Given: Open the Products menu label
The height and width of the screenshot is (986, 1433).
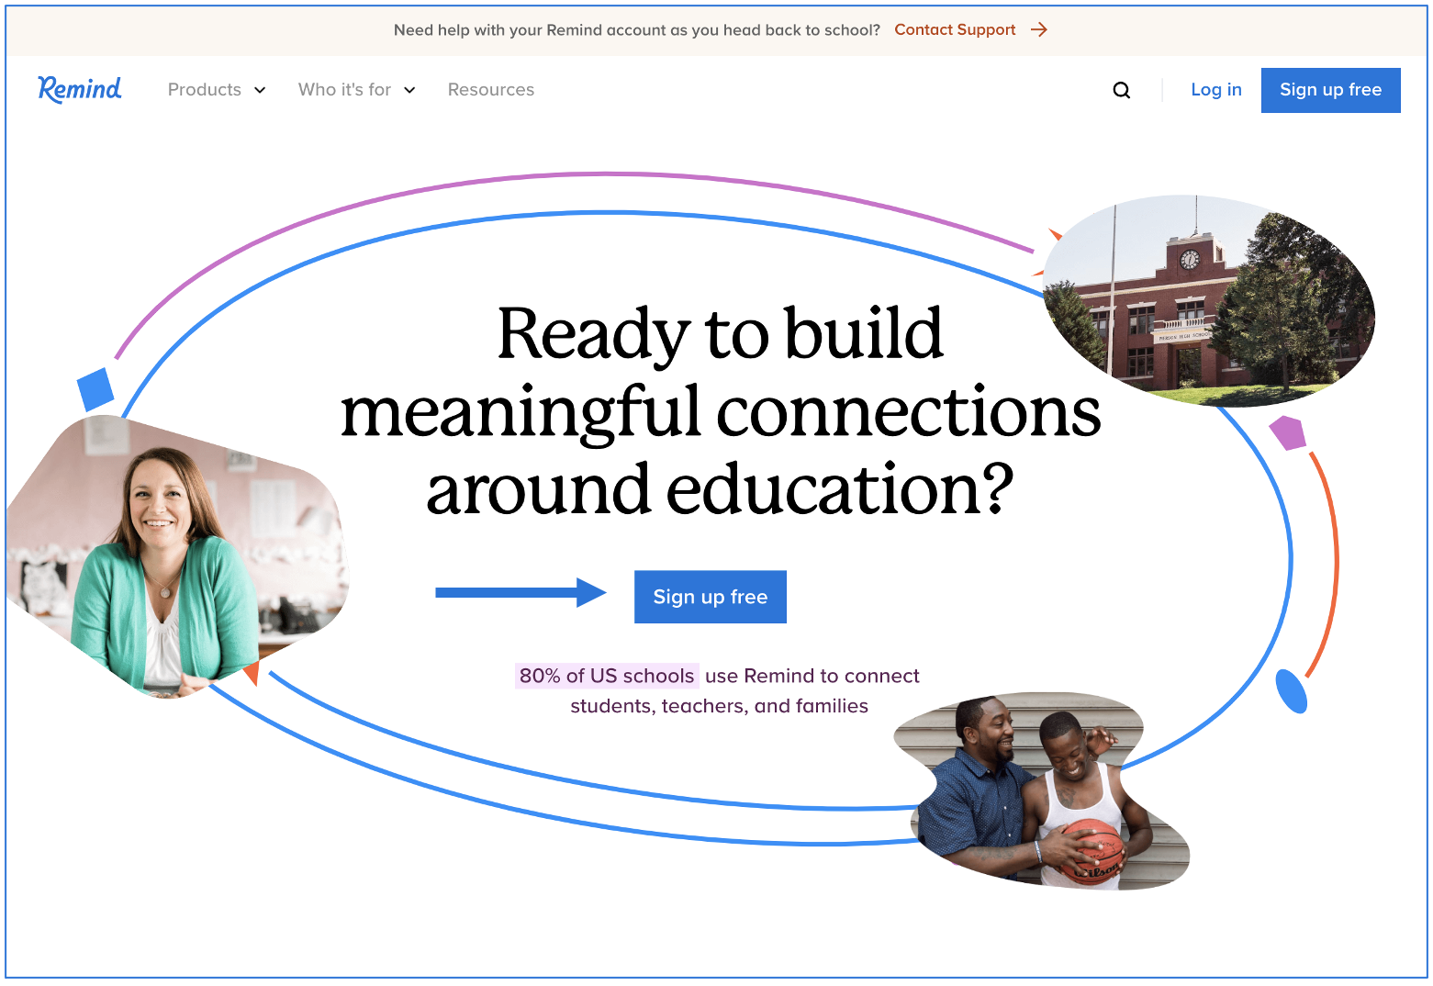Looking at the screenshot, I should pyautogui.click(x=204, y=90).
